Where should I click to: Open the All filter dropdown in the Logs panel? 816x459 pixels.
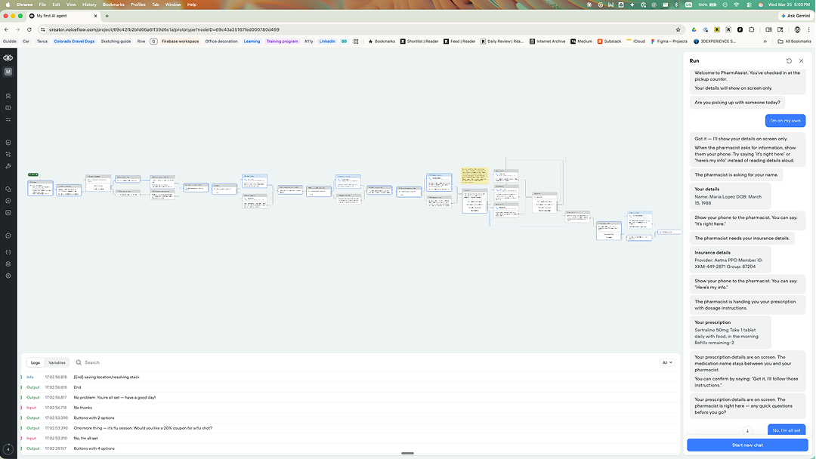click(666, 362)
